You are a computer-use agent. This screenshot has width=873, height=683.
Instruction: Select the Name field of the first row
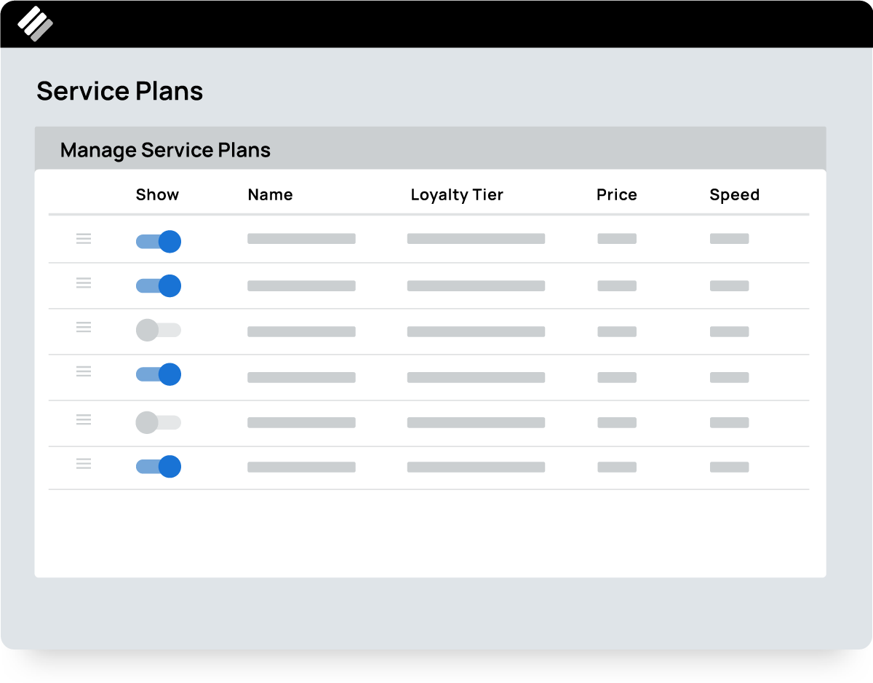pyautogui.click(x=301, y=238)
